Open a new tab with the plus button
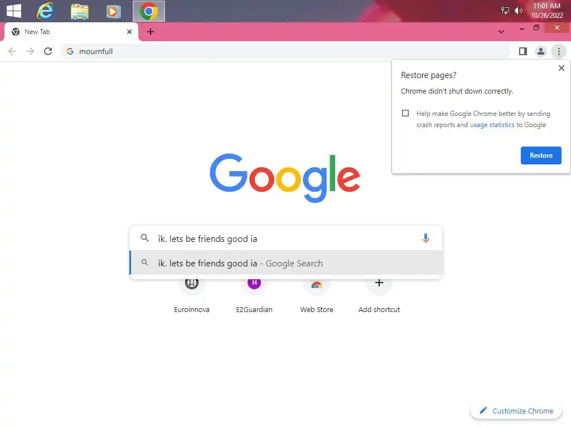Screen dimensions: 571x428 tap(151, 32)
